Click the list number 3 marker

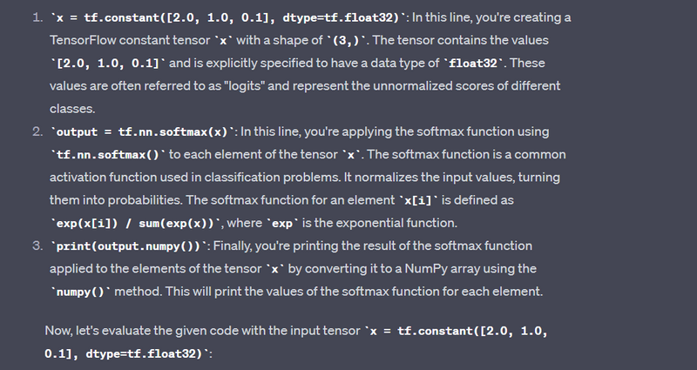(37, 246)
